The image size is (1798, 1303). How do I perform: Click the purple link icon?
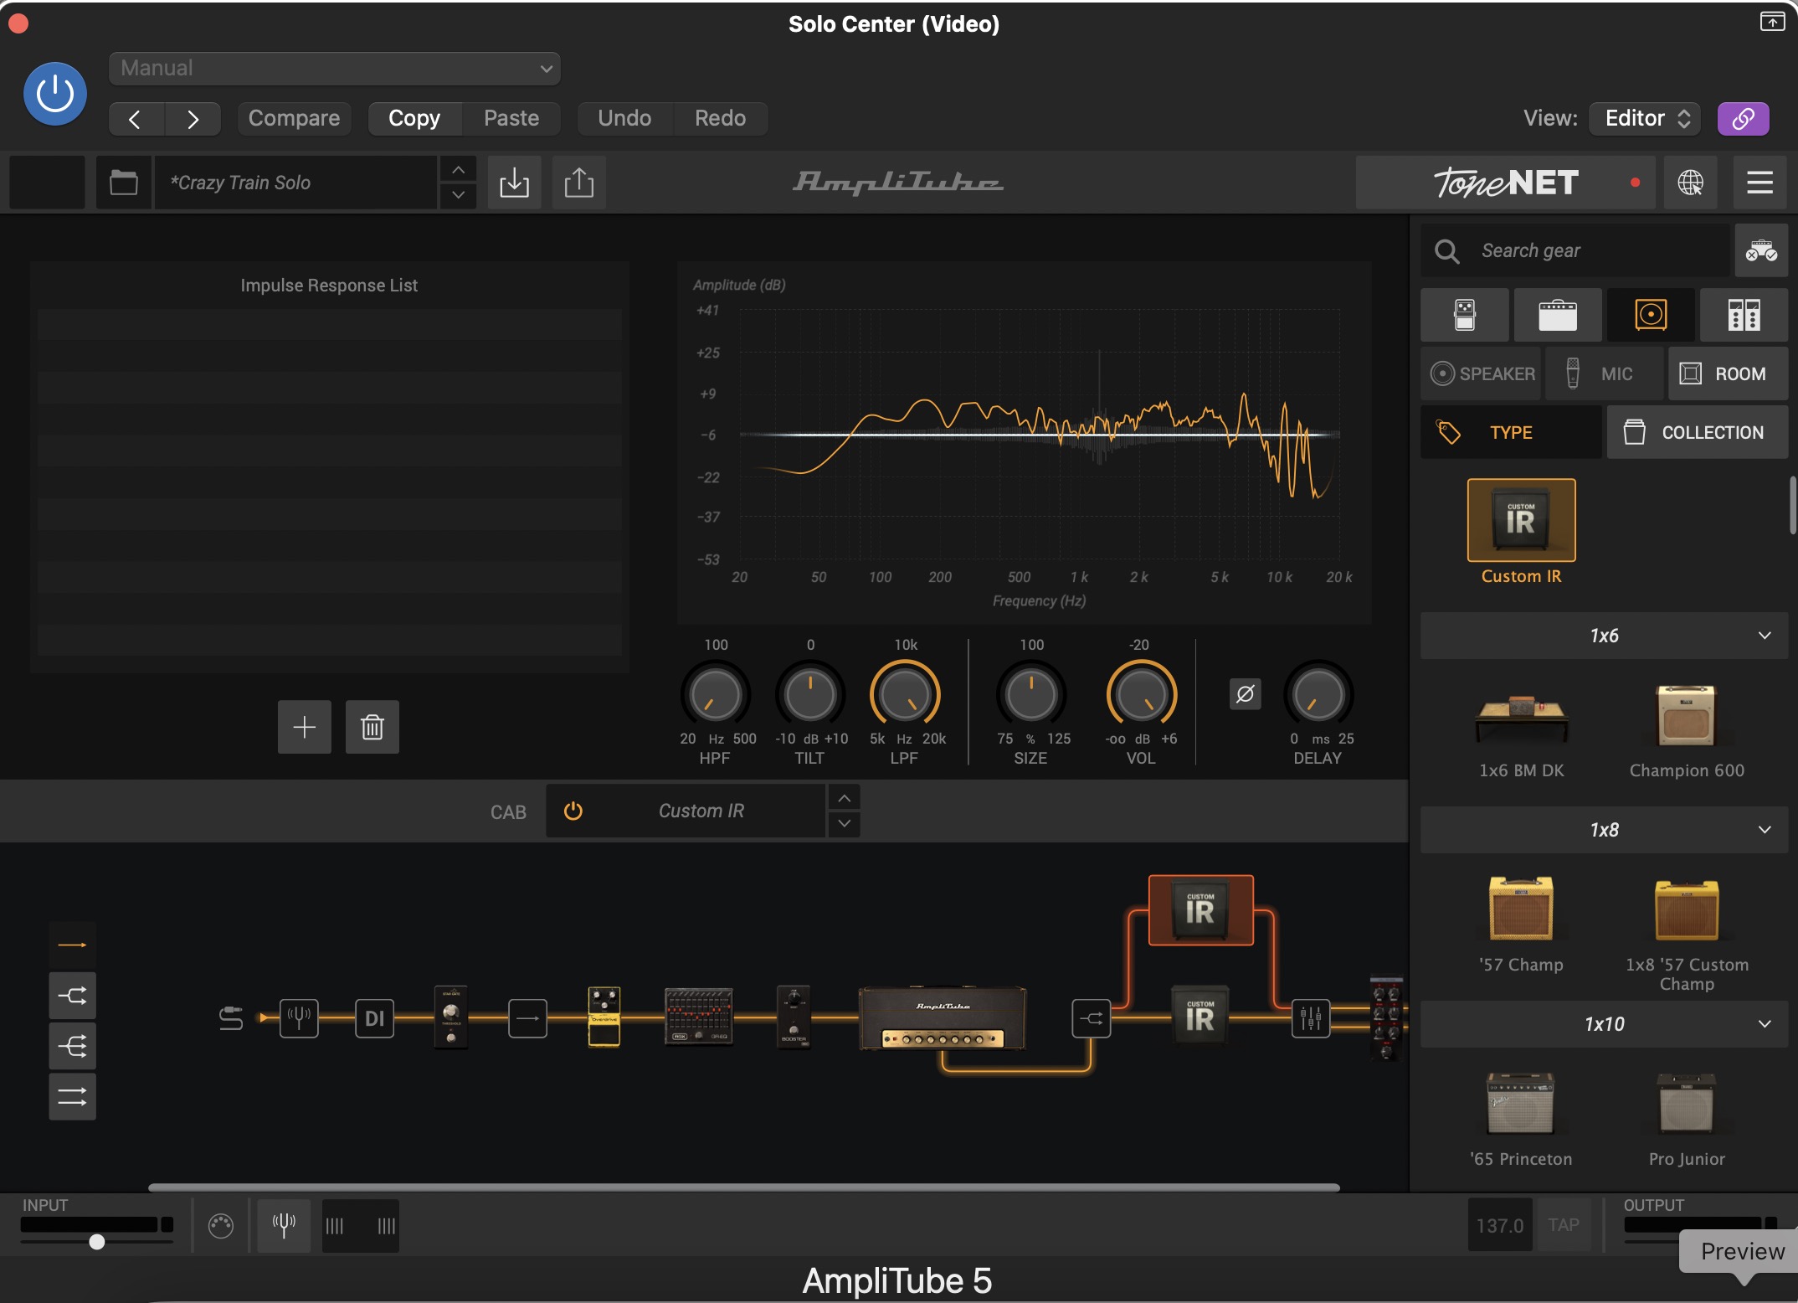coord(1744,118)
